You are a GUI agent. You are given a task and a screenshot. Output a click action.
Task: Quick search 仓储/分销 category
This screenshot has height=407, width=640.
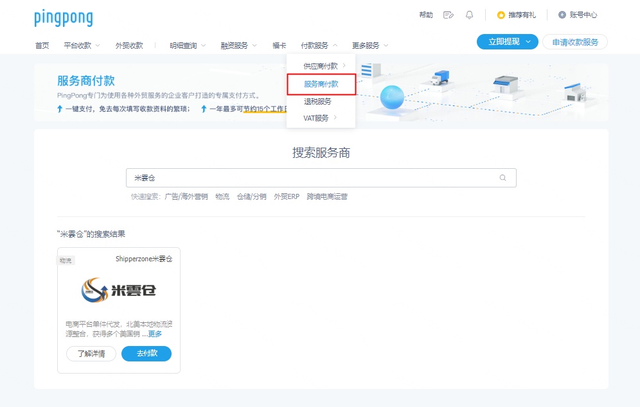[251, 196]
